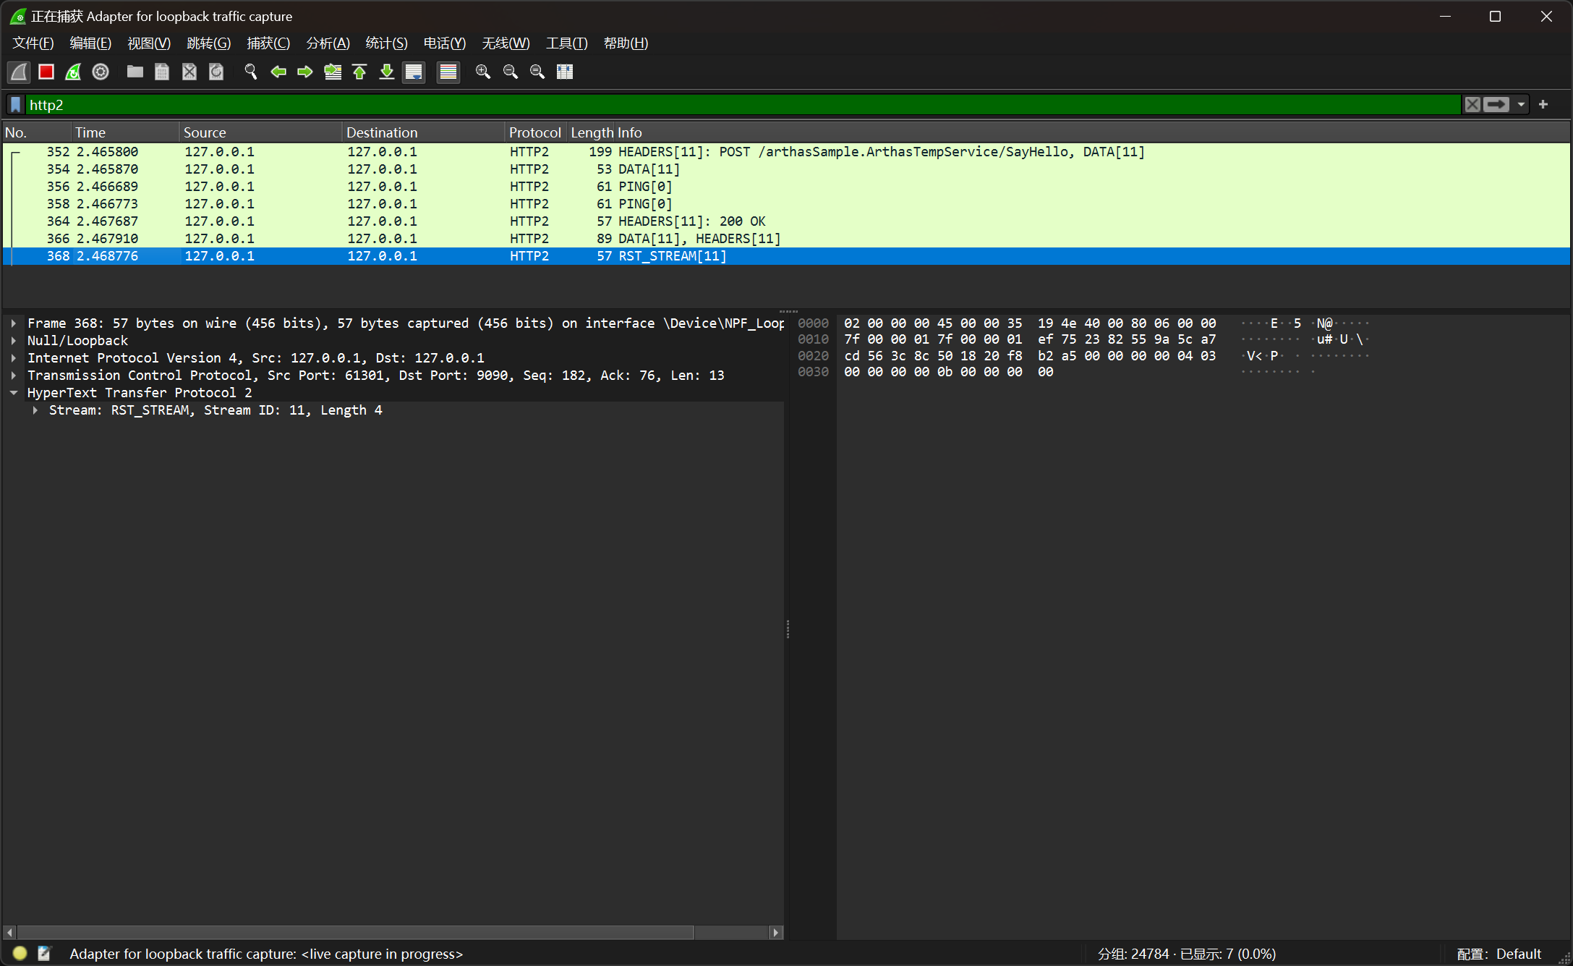Select packet 364 HEADERS 200 OK row
Image resolution: width=1573 pixels, height=966 pixels.
click(787, 221)
